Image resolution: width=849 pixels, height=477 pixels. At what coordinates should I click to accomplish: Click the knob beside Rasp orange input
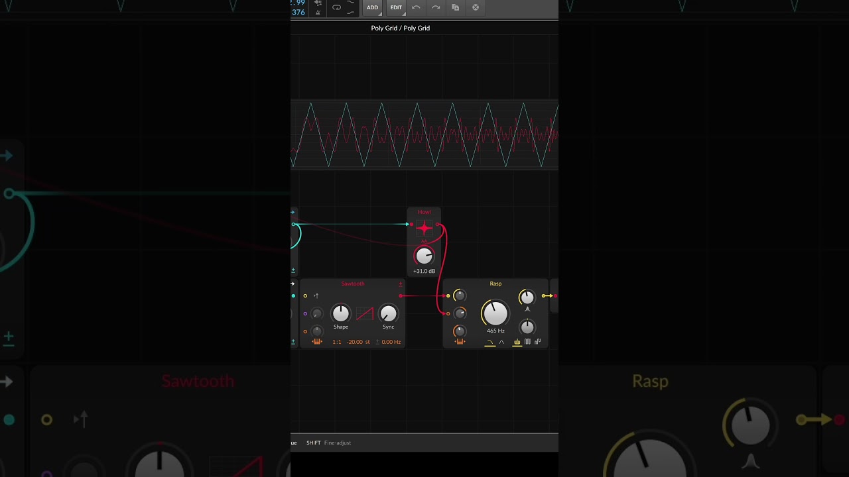pyautogui.click(x=460, y=313)
